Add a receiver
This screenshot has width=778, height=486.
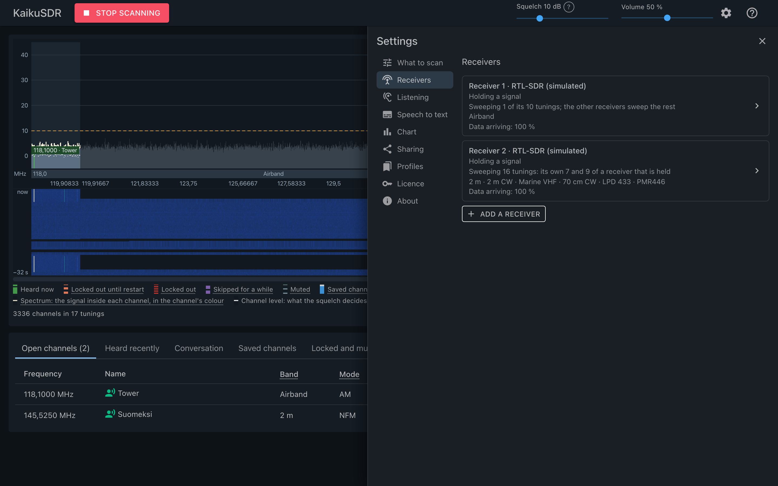504,214
